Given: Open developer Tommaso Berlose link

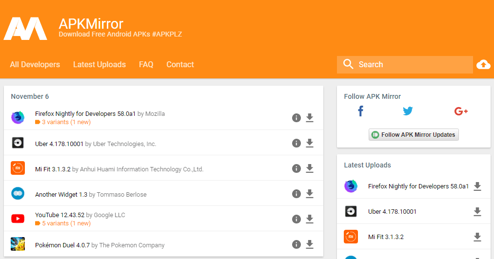Looking at the screenshot, I should (x=121, y=194).
